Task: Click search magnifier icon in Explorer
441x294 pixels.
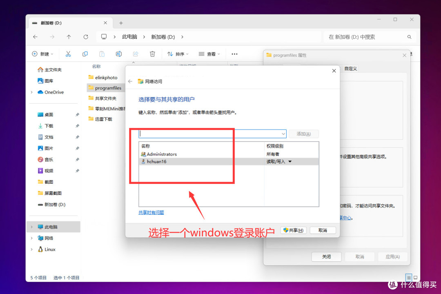Action: tap(409, 37)
